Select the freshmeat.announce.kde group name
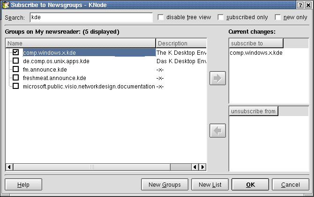The width and height of the screenshot is (314, 197). pos(54,78)
